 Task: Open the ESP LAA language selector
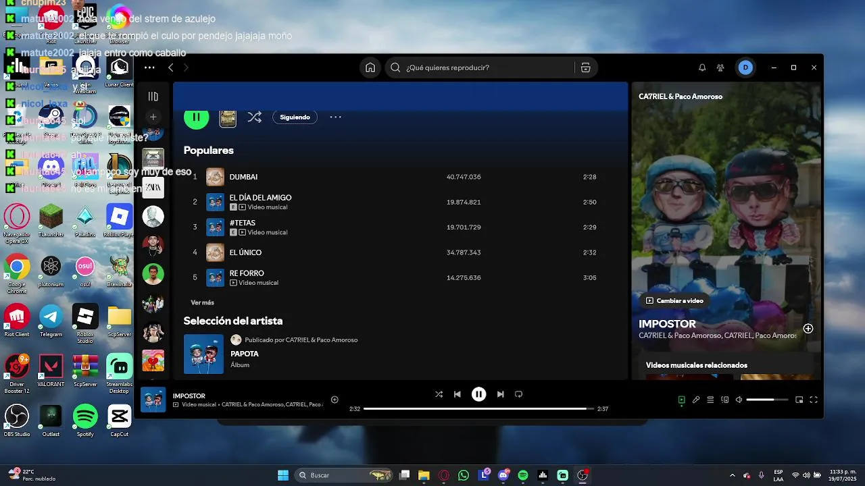(778, 475)
